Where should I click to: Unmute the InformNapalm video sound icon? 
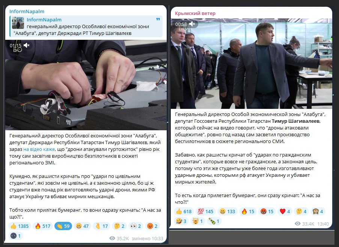(27, 45)
